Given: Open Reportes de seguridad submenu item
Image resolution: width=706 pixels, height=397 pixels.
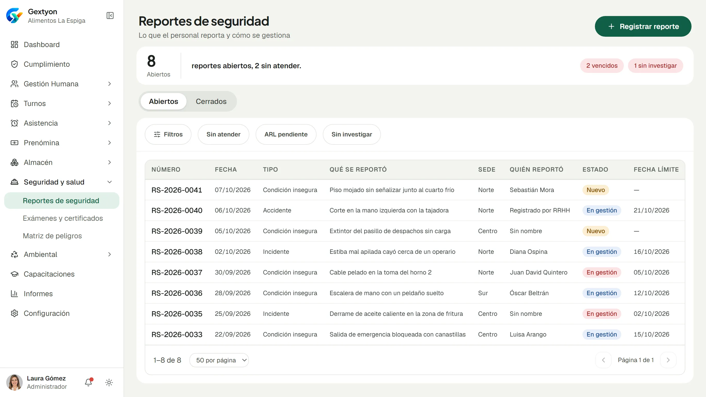Looking at the screenshot, I should click(62, 201).
